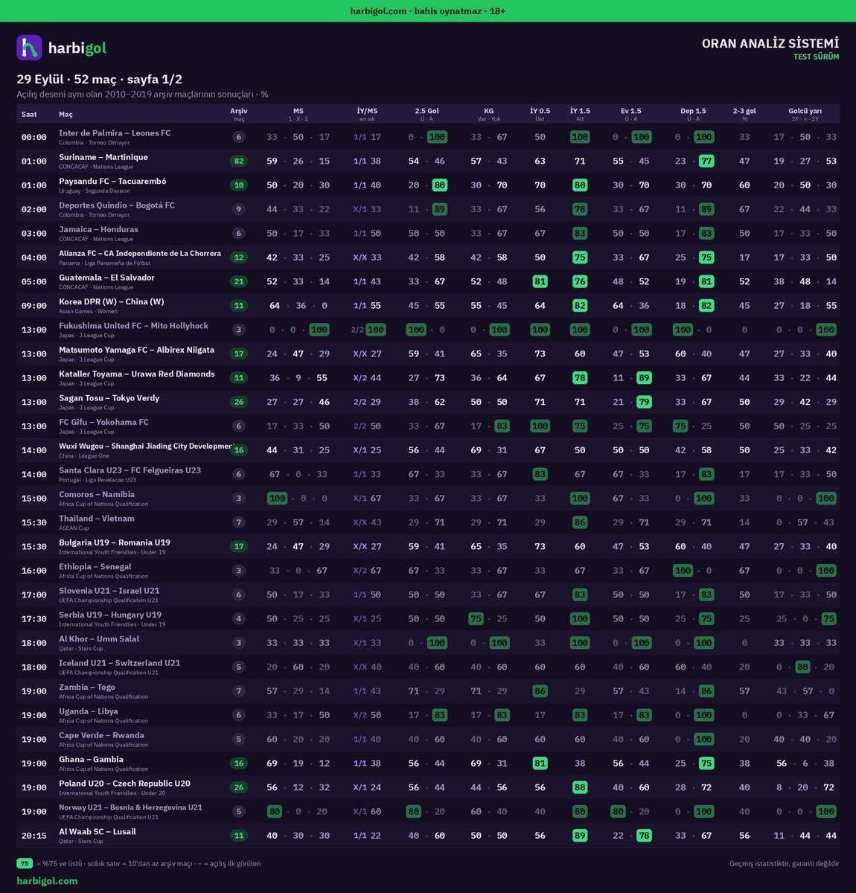Select the Al Waab SC – Lusail match

pyautogui.click(x=98, y=832)
